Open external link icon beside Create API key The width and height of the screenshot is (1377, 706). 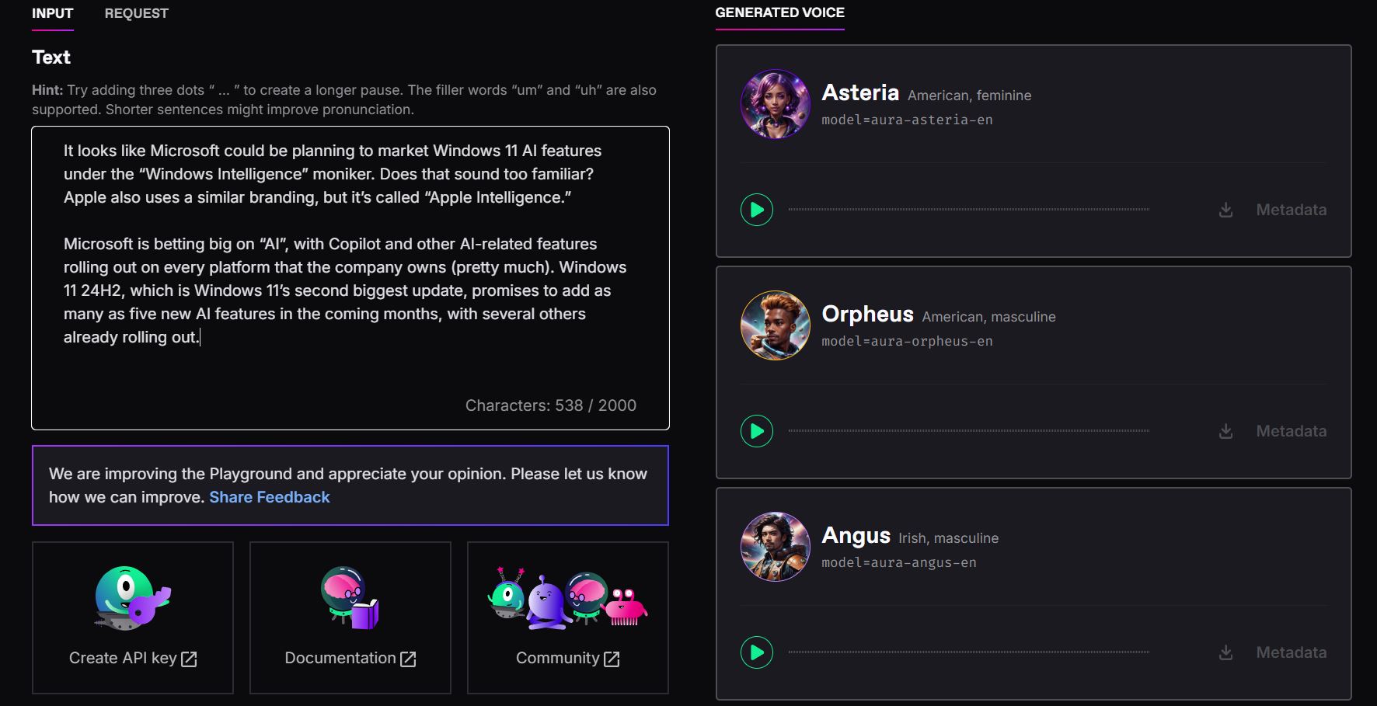(189, 659)
